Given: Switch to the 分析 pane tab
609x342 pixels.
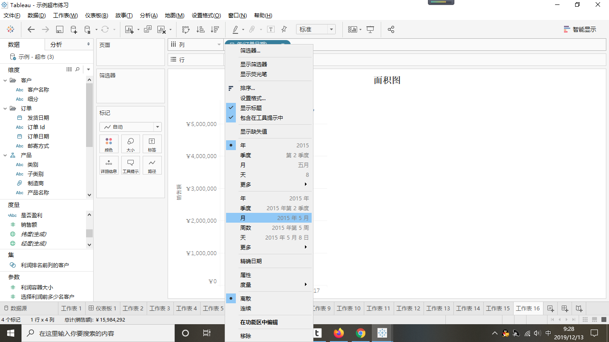Looking at the screenshot, I should click(69, 45).
